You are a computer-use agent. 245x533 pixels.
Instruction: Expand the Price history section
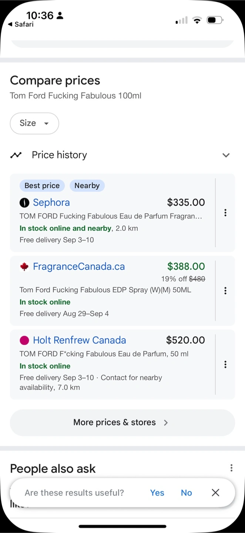coord(226,155)
